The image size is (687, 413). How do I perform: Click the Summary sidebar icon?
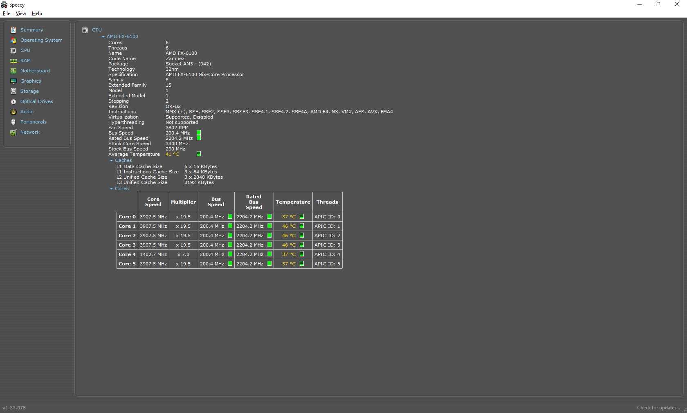click(x=13, y=30)
